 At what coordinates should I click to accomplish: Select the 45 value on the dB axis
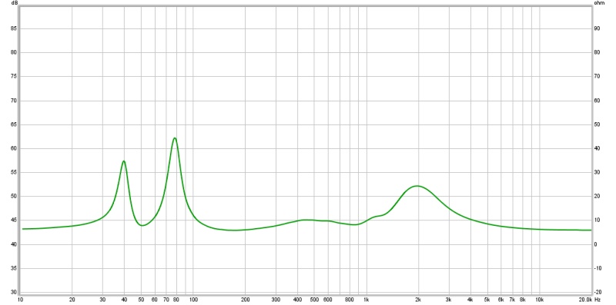point(15,220)
